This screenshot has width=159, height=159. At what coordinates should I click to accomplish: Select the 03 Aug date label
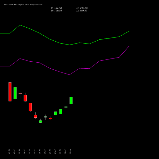click(70, 151)
